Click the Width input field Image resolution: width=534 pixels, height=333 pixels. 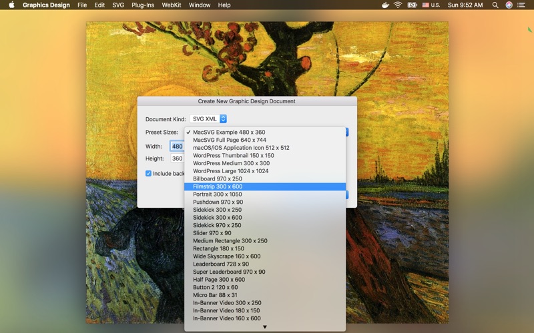[177, 147]
